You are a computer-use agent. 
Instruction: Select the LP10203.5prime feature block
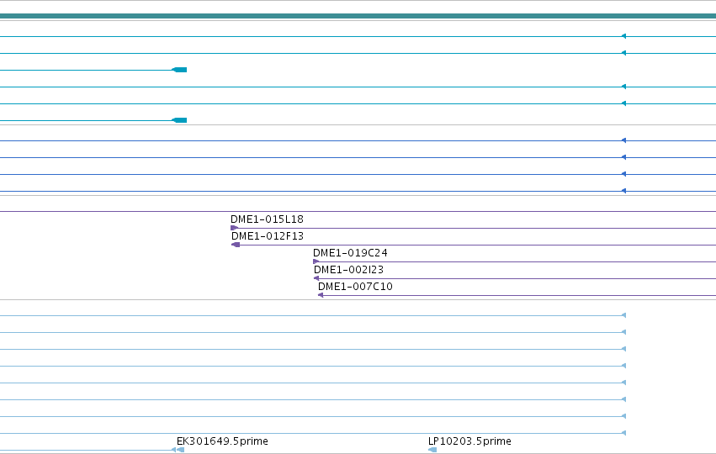click(432, 450)
